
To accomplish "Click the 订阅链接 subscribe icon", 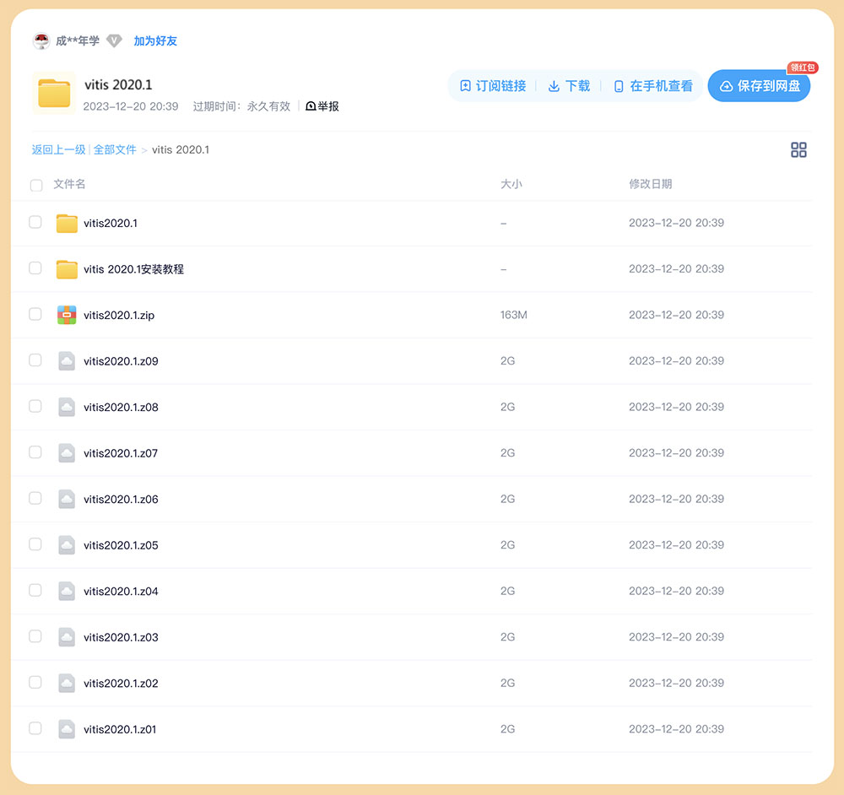I will coord(463,85).
